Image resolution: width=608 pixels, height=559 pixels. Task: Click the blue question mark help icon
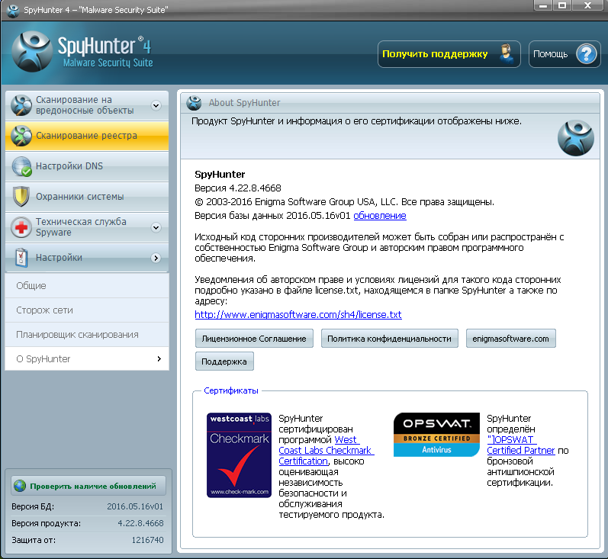pos(584,54)
